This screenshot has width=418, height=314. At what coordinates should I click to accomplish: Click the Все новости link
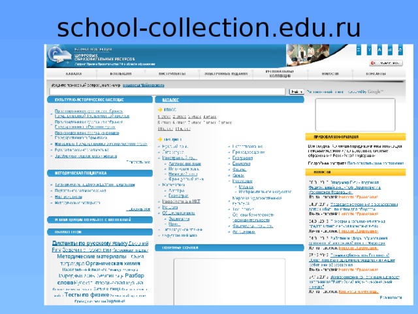pyautogui.click(x=391, y=298)
